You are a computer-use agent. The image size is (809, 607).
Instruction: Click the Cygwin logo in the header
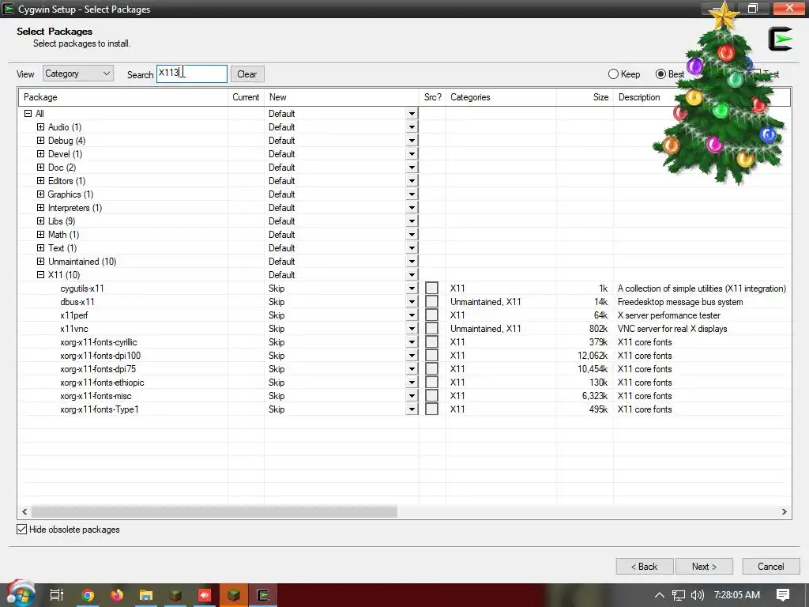click(780, 39)
